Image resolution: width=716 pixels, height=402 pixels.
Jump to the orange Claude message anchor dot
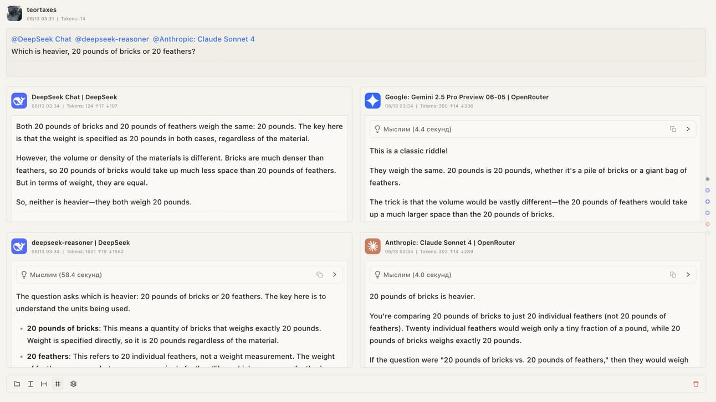point(708,224)
